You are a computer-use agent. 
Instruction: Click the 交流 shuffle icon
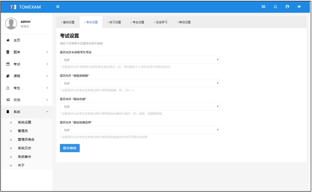click(8, 100)
